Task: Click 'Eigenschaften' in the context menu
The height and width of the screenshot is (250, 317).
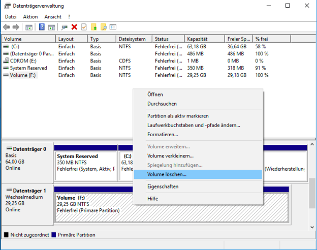Action: coord(163,186)
